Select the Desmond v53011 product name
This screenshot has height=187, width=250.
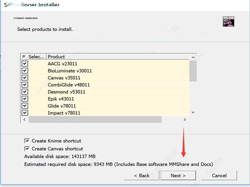(x=66, y=92)
